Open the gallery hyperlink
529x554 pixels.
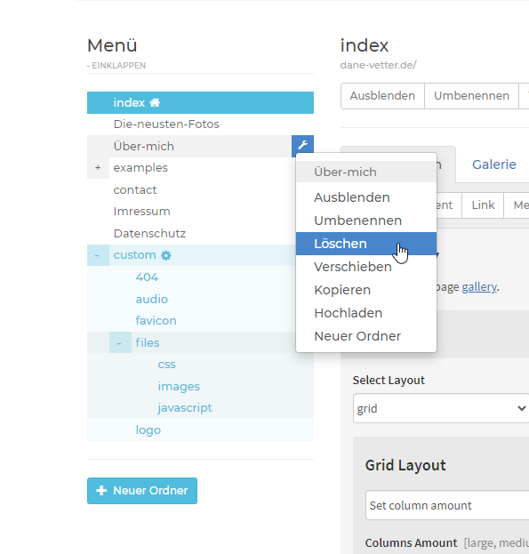click(x=479, y=287)
